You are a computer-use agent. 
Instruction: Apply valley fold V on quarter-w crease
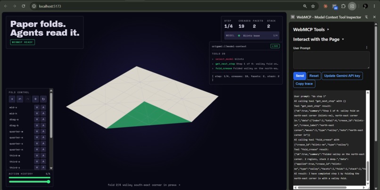[37, 132]
